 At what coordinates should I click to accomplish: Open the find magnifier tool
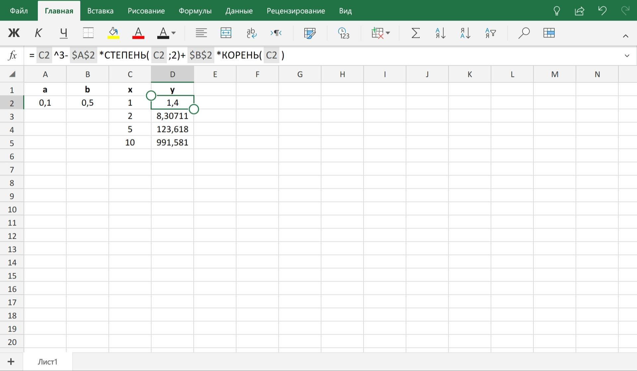(x=524, y=33)
